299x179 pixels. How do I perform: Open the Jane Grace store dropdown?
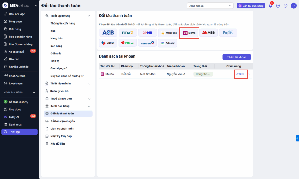click(210, 6)
